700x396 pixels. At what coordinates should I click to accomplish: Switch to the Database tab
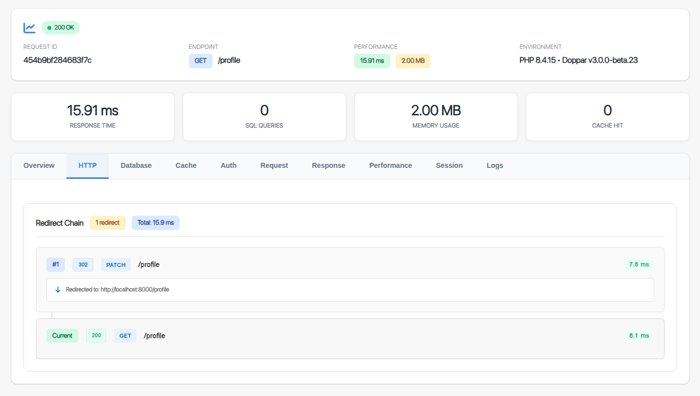pyautogui.click(x=136, y=165)
